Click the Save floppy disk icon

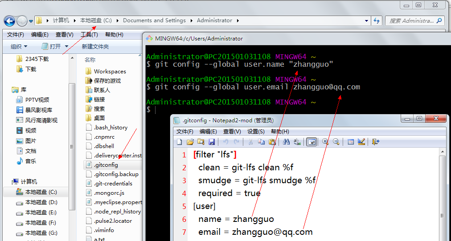pyautogui.click(x=212, y=142)
